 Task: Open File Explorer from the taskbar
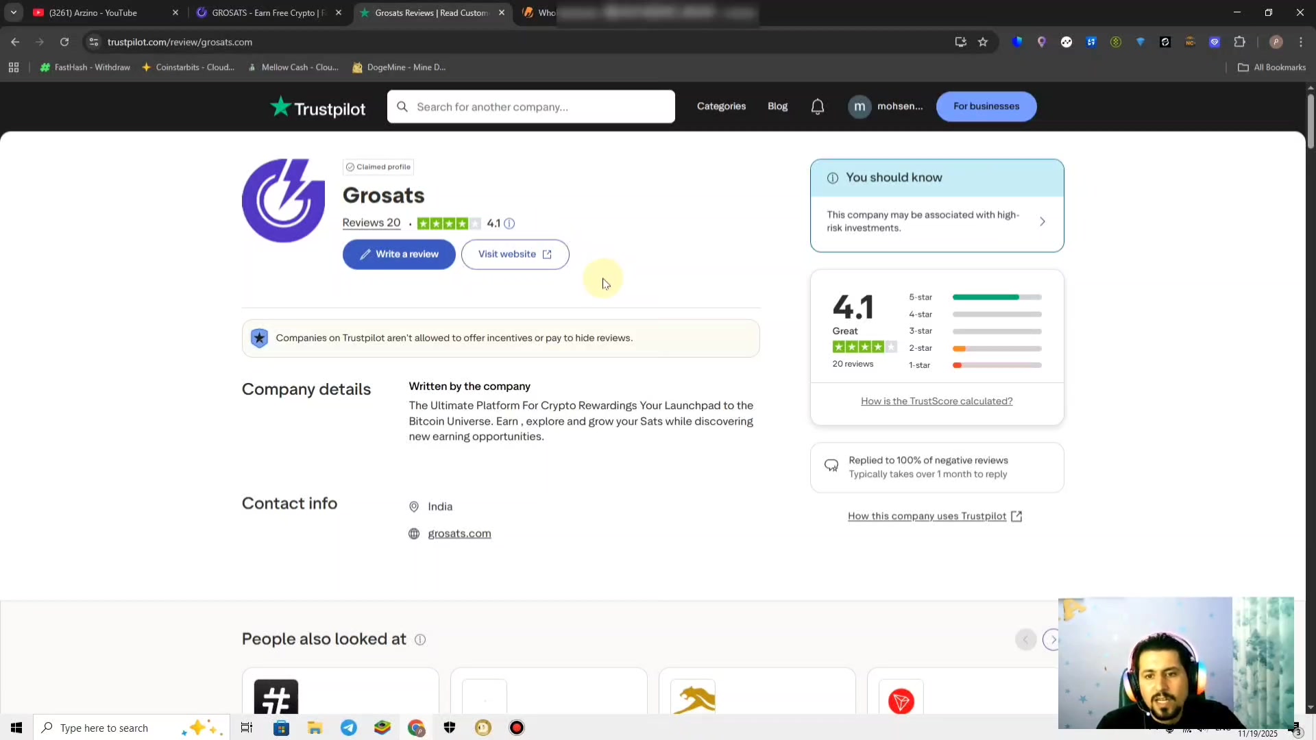click(x=315, y=728)
